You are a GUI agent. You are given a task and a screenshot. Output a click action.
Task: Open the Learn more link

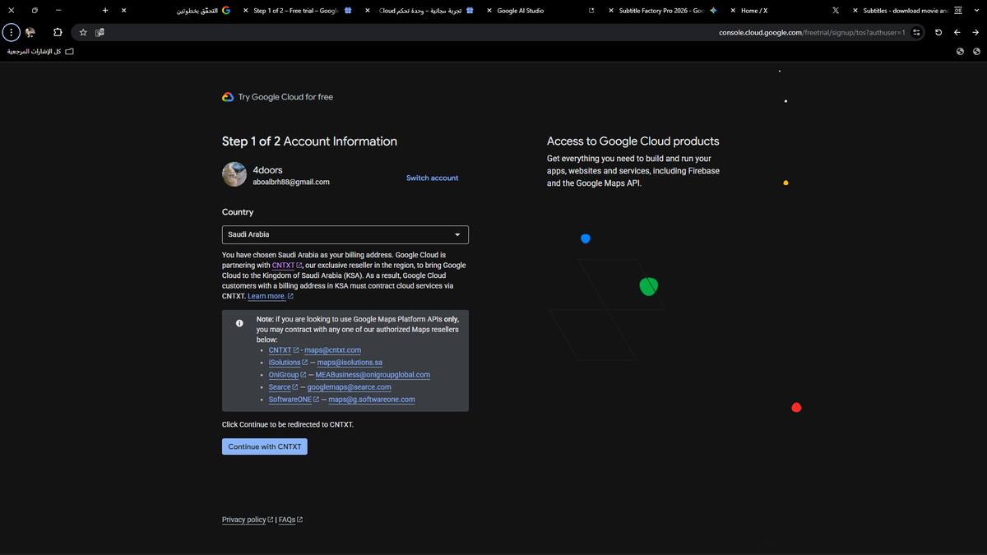[271, 296]
